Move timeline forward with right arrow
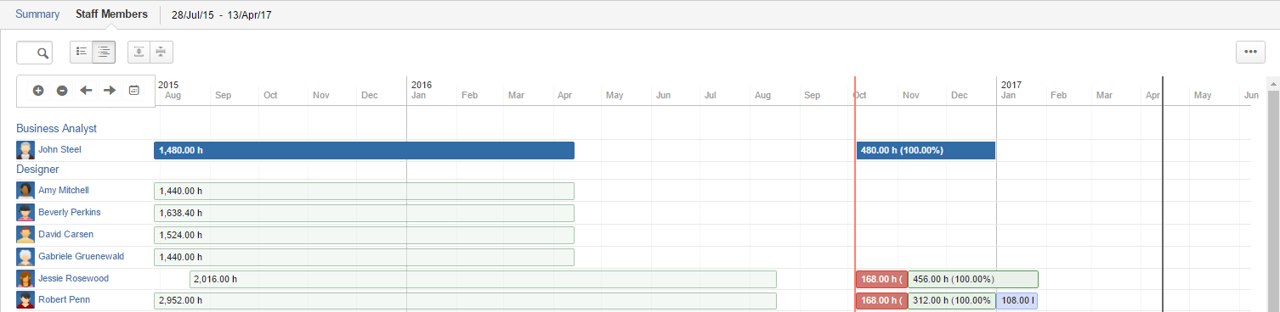 pyautogui.click(x=110, y=90)
